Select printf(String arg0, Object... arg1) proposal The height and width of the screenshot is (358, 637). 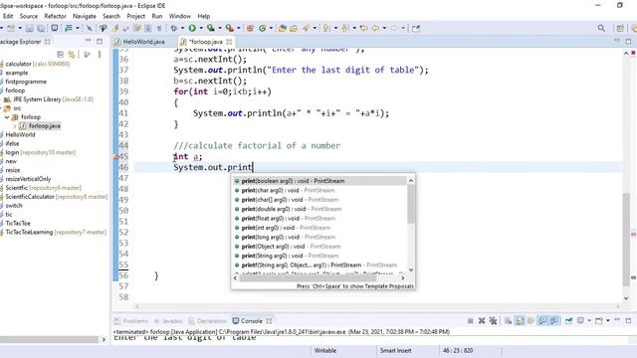319,266
